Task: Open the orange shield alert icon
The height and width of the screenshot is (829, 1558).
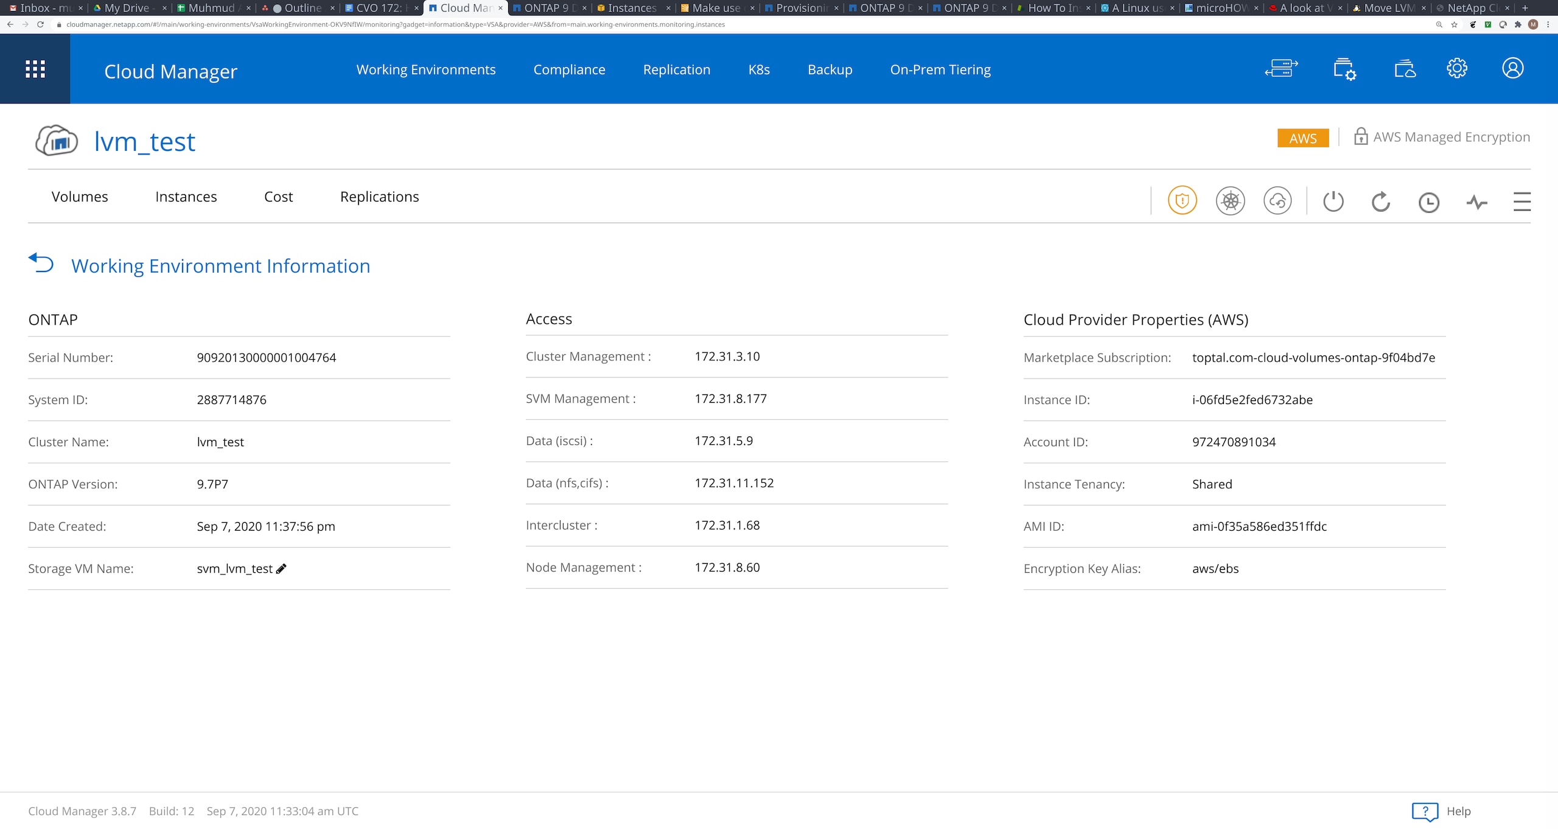Action: [x=1182, y=201]
